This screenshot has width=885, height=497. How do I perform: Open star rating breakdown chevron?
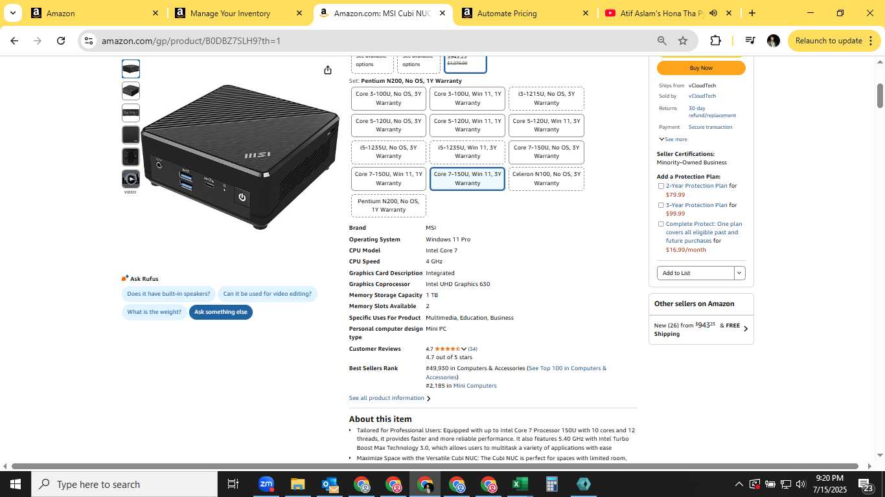464,349
